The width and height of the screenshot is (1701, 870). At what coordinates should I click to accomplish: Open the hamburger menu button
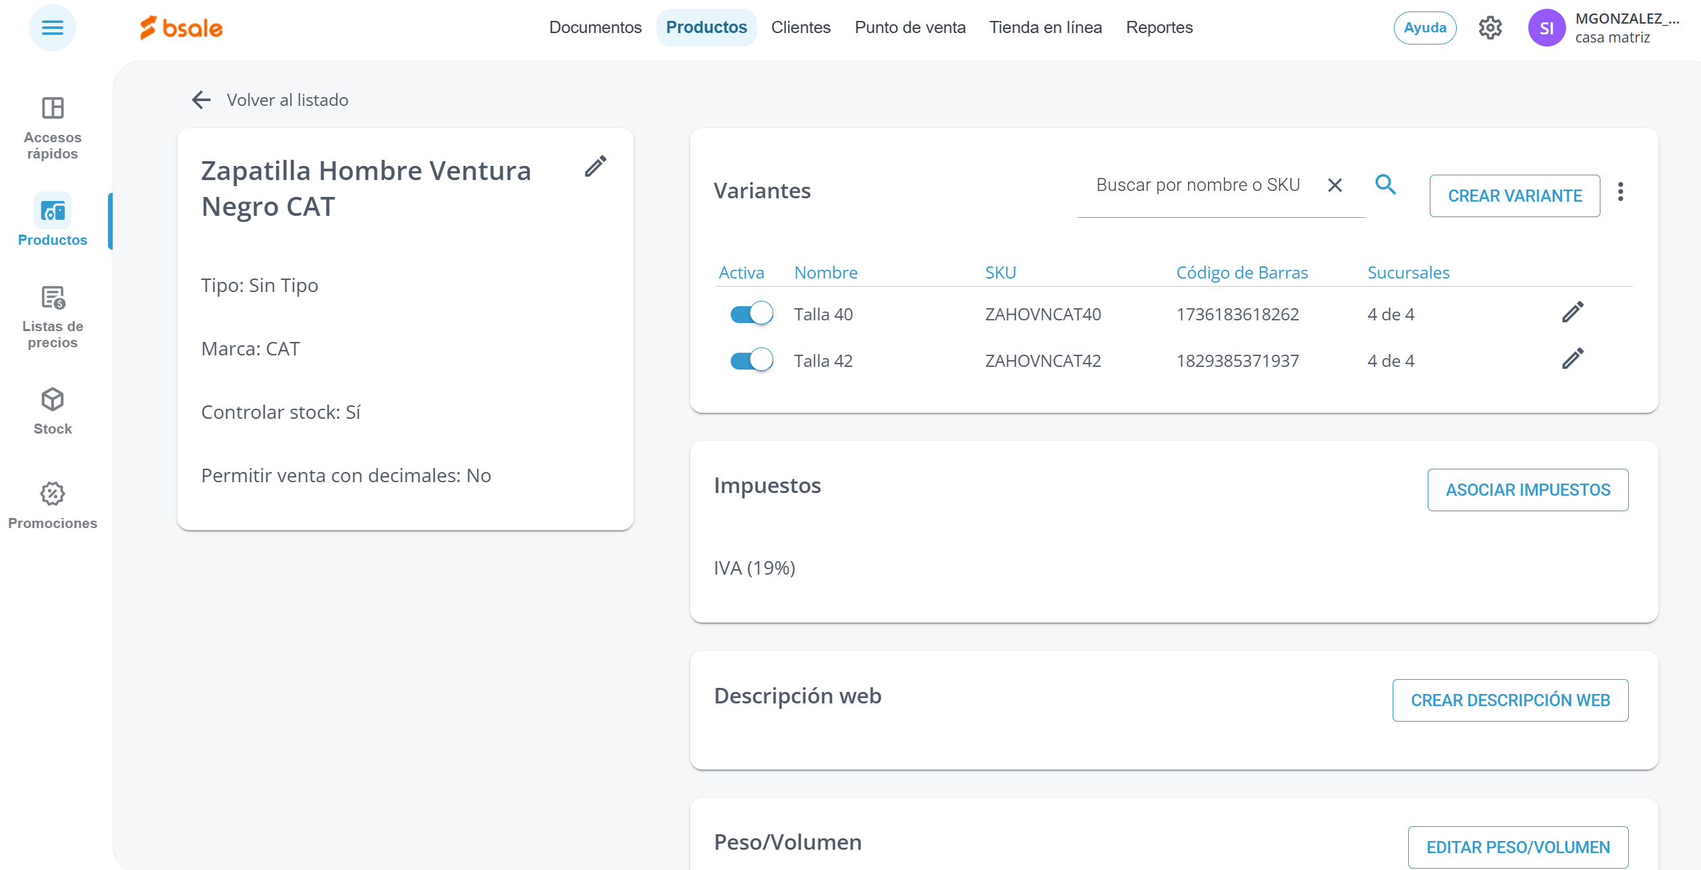[52, 28]
